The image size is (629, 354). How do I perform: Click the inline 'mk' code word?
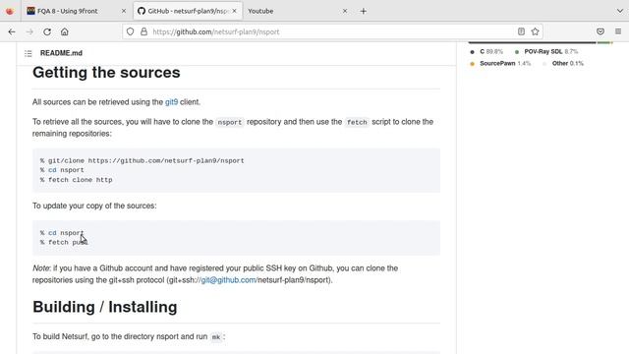click(216, 336)
